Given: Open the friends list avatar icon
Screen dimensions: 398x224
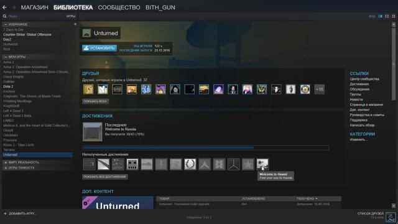Looking at the screenshot, I should click(391, 217).
